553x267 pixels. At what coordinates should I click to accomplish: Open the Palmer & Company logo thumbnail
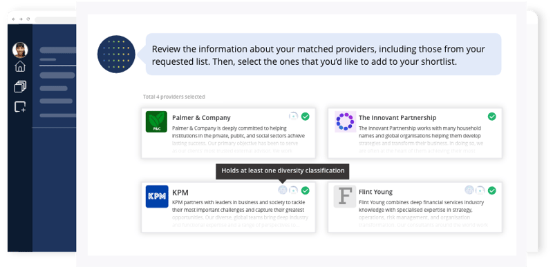click(156, 121)
